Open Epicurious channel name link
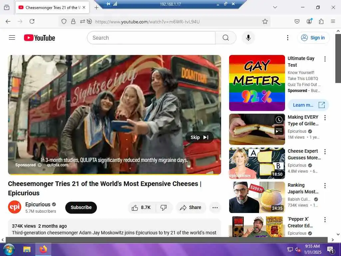The height and width of the screenshot is (256, 341). click(x=38, y=204)
